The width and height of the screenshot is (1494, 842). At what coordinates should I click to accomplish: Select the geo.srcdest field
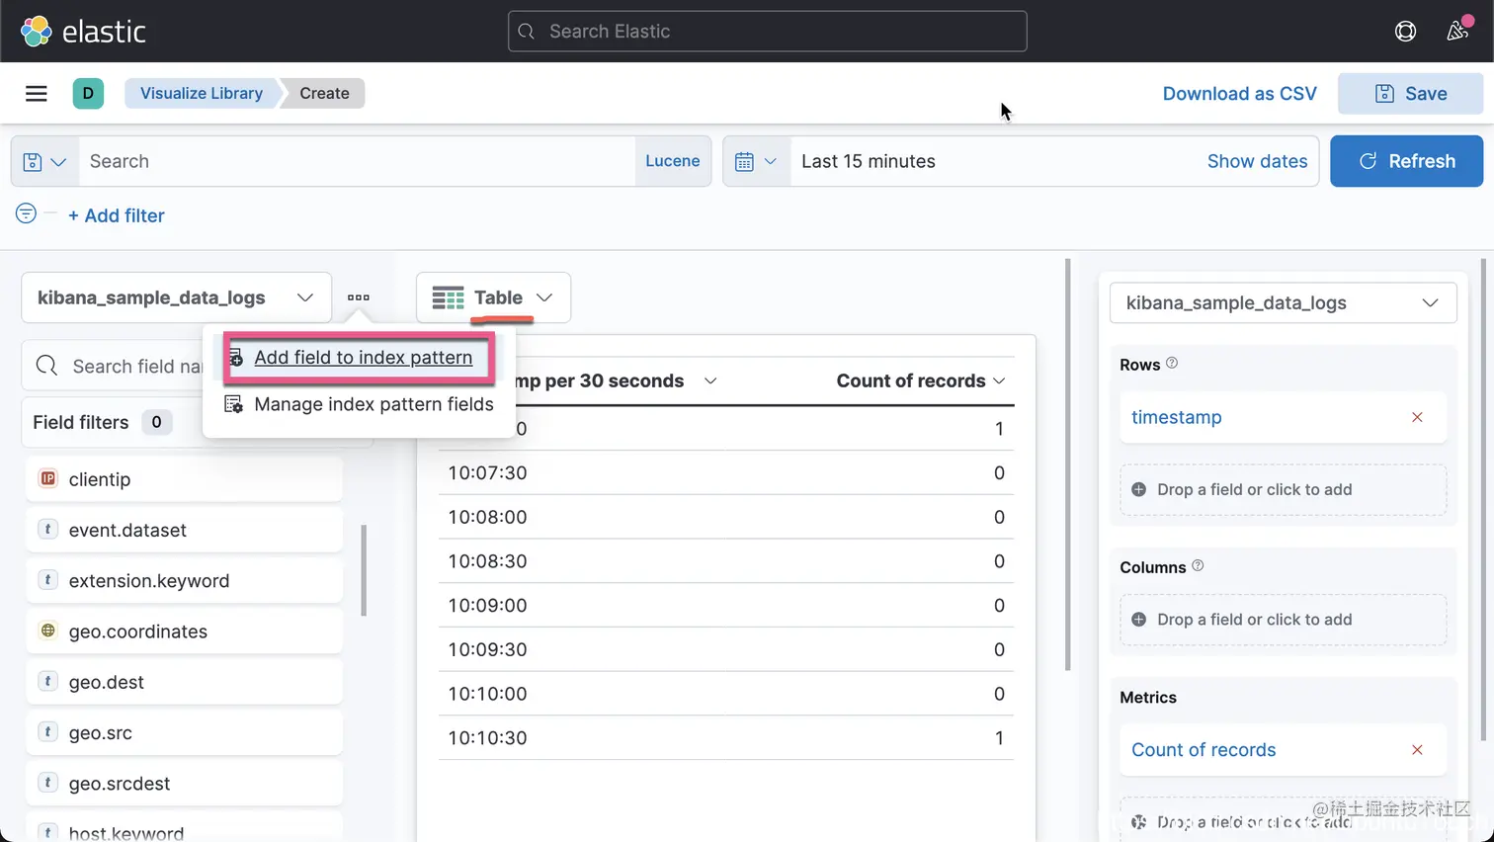184,784
